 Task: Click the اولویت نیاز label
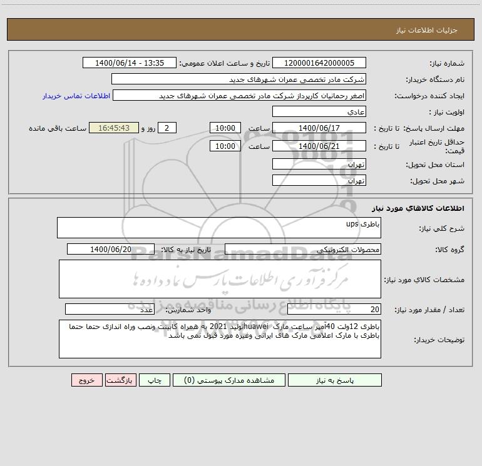pyautogui.click(x=447, y=113)
